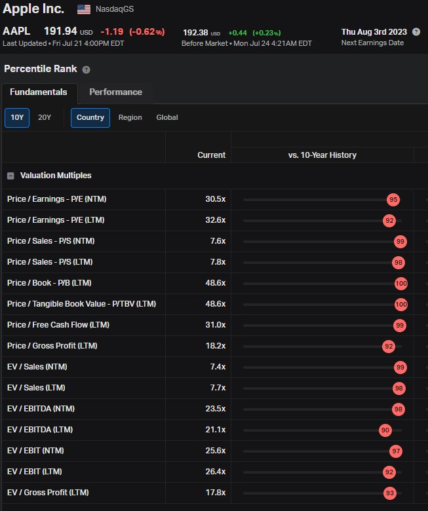Click Price / Free Cash Flow 99 marker

click(400, 325)
